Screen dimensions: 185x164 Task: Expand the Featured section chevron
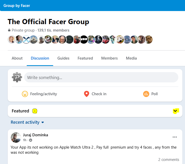(x=175, y=111)
